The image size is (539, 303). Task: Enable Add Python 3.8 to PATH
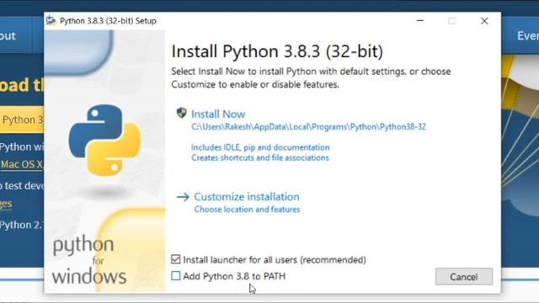click(x=176, y=275)
